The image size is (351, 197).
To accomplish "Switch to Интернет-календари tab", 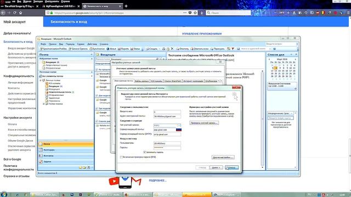I will pyautogui.click(x=193, y=81).
